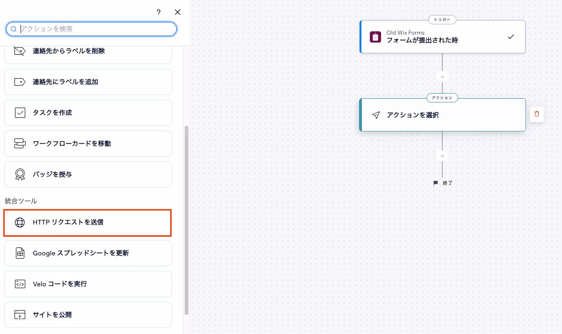Select バッジを授与 action
Image resolution: width=562 pixels, height=334 pixels.
[88, 174]
